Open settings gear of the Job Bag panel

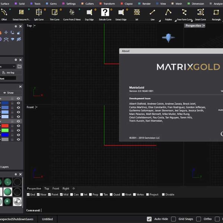[x=16, y=60]
